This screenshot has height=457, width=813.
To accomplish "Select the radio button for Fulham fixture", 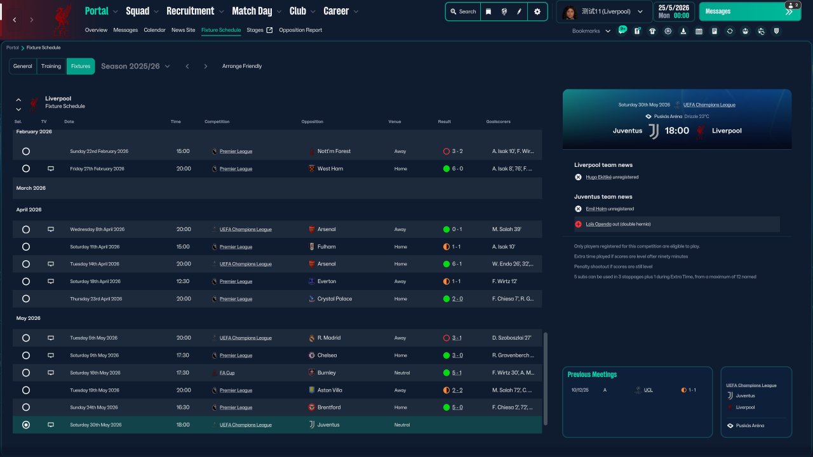I will pyautogui.click(x=26, y=247).
